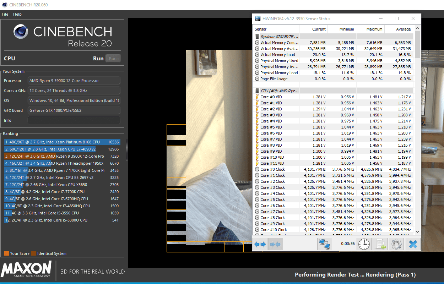This screenshot has width=444, height=284.
Task: Click the shrink columns arrows button in HWiNFO
Action: tap(276, 244)
